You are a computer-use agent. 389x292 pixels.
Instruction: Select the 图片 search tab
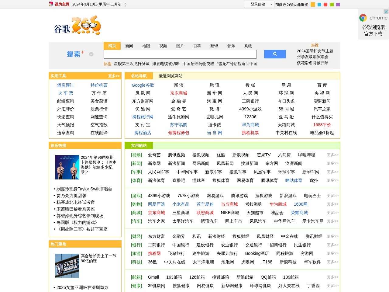pos(180,46)
